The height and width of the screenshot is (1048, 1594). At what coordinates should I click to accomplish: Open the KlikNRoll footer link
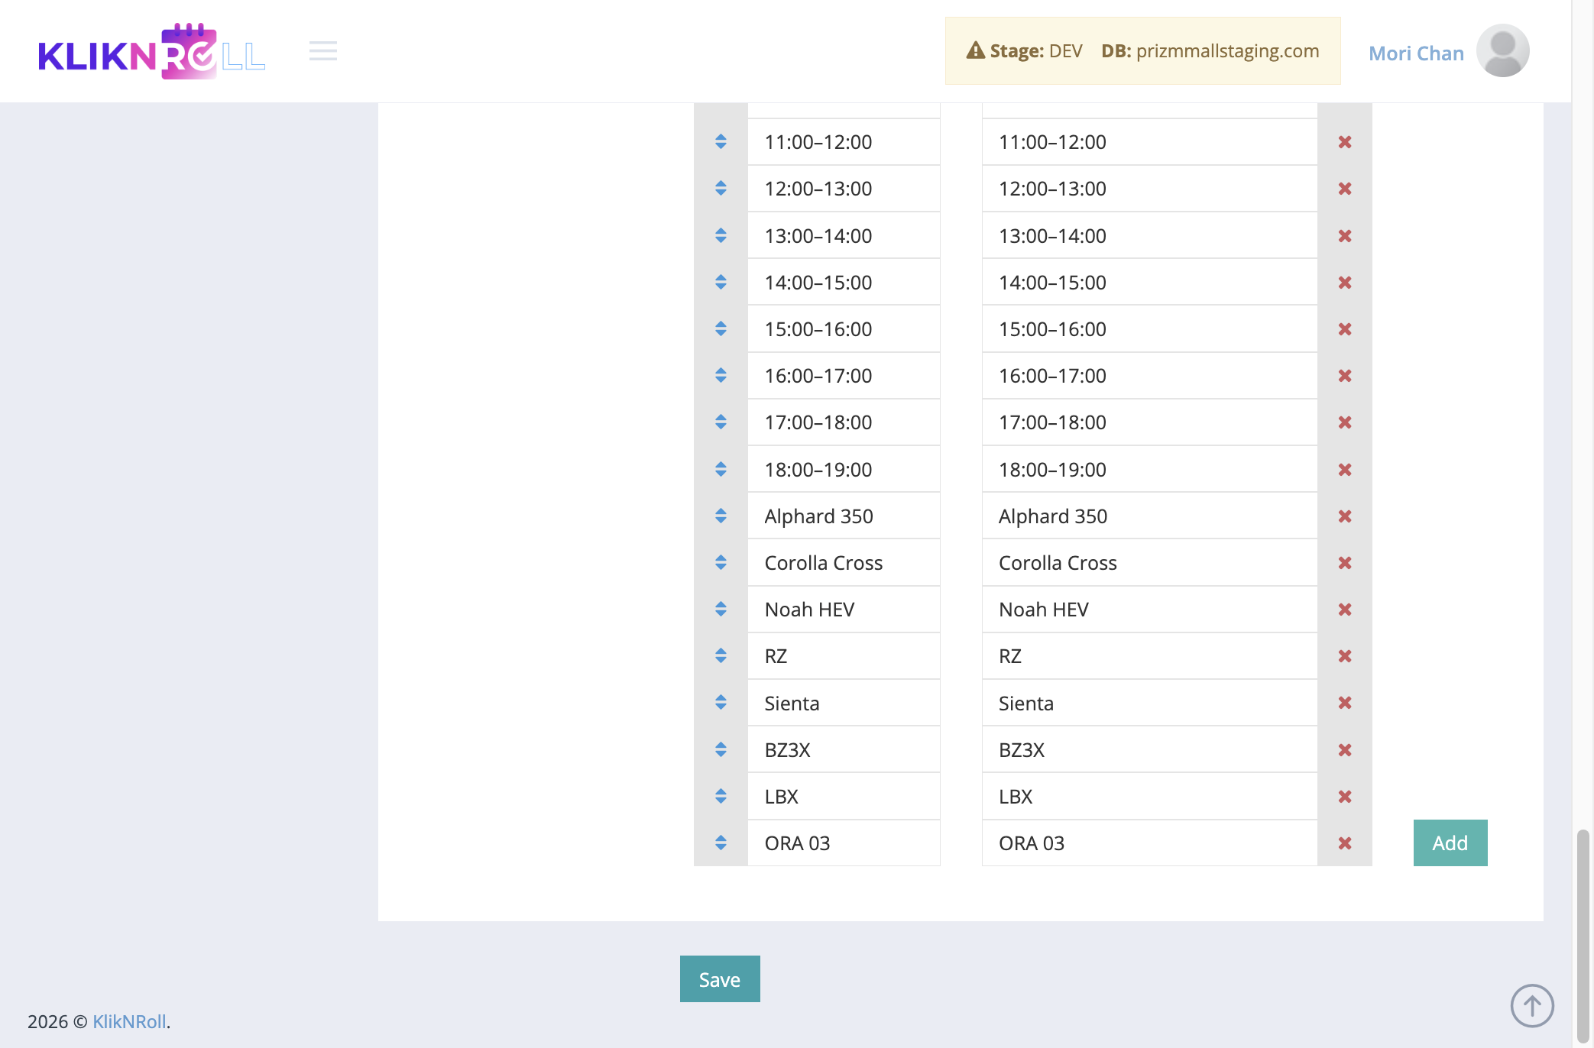coord(129,1022)
